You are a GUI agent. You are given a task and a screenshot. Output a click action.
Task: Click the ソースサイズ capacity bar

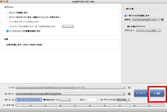point(90,105)
